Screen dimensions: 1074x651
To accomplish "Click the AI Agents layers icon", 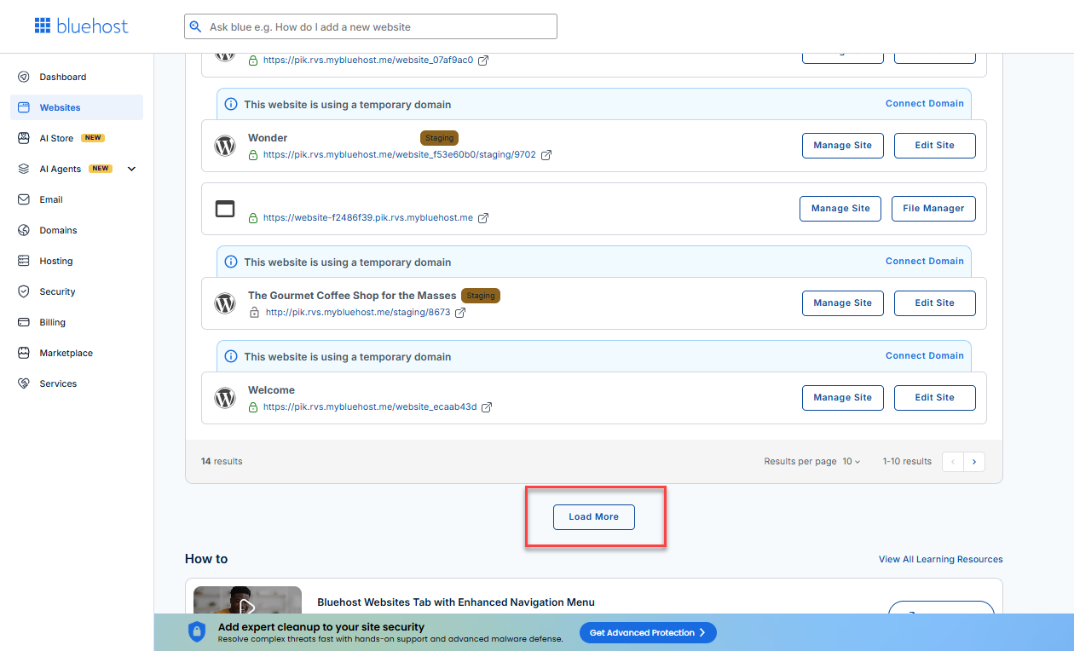I will 24,169.
